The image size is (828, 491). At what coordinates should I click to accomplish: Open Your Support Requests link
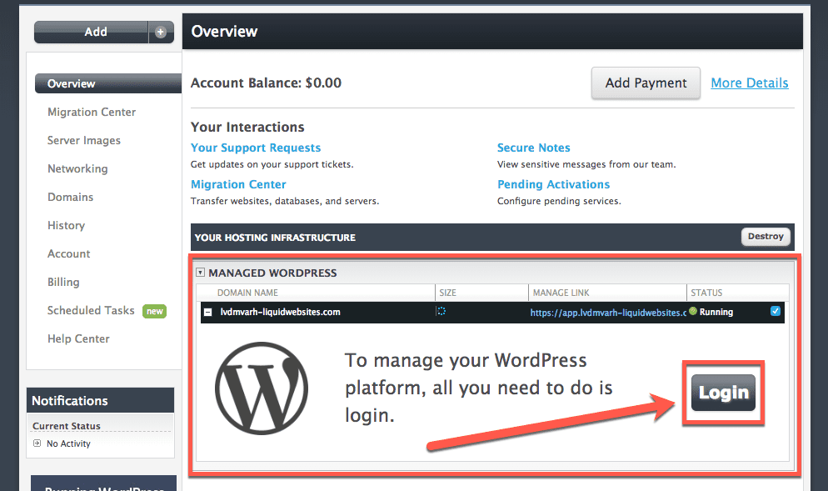256,148
